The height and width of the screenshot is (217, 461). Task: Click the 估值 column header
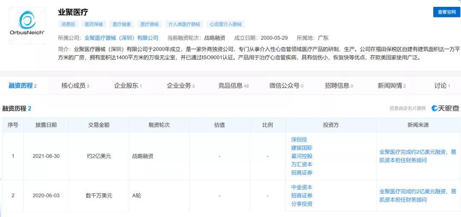(219, 125)
